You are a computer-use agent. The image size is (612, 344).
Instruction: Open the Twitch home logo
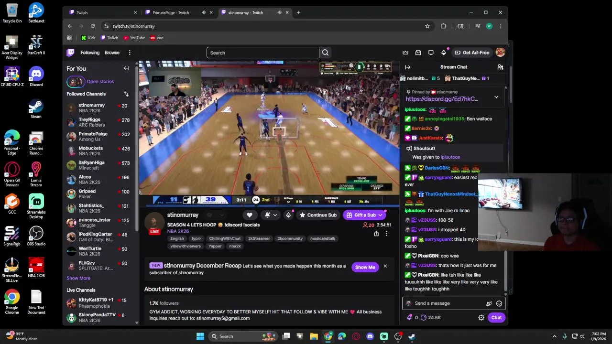click(x=71, y=53)
